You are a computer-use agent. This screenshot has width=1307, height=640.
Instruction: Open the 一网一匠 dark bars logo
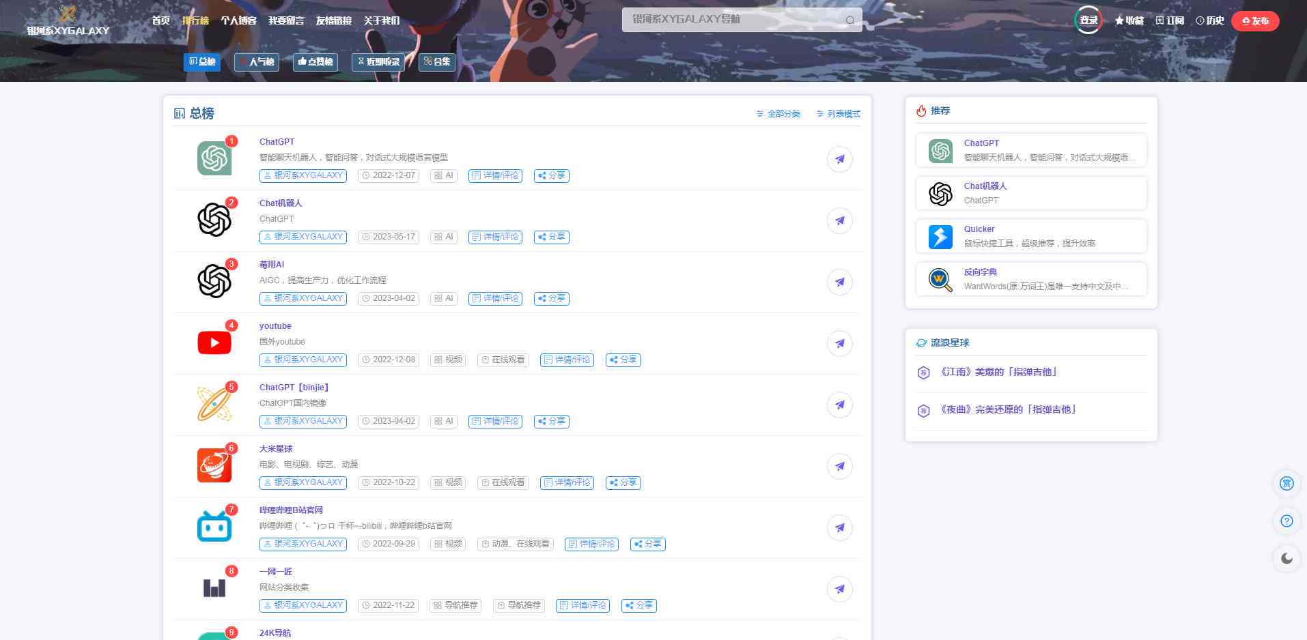point(214,588)
